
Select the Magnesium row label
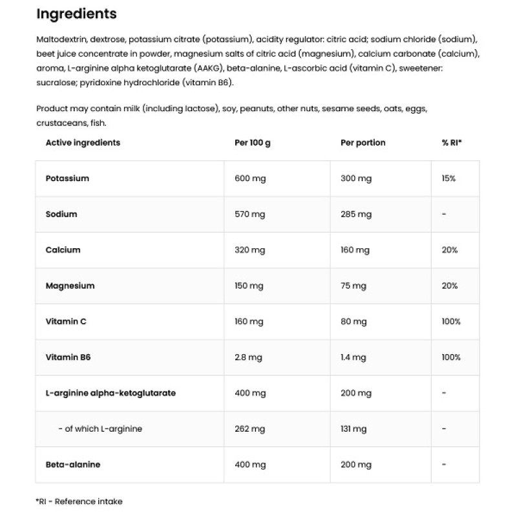pyautogui.click(x=70, y=286)
